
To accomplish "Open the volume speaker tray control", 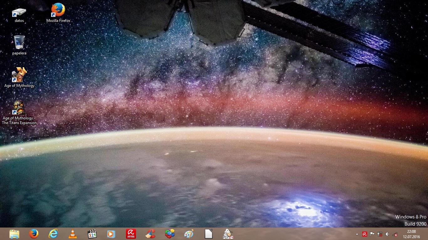I will pos(387,234).
